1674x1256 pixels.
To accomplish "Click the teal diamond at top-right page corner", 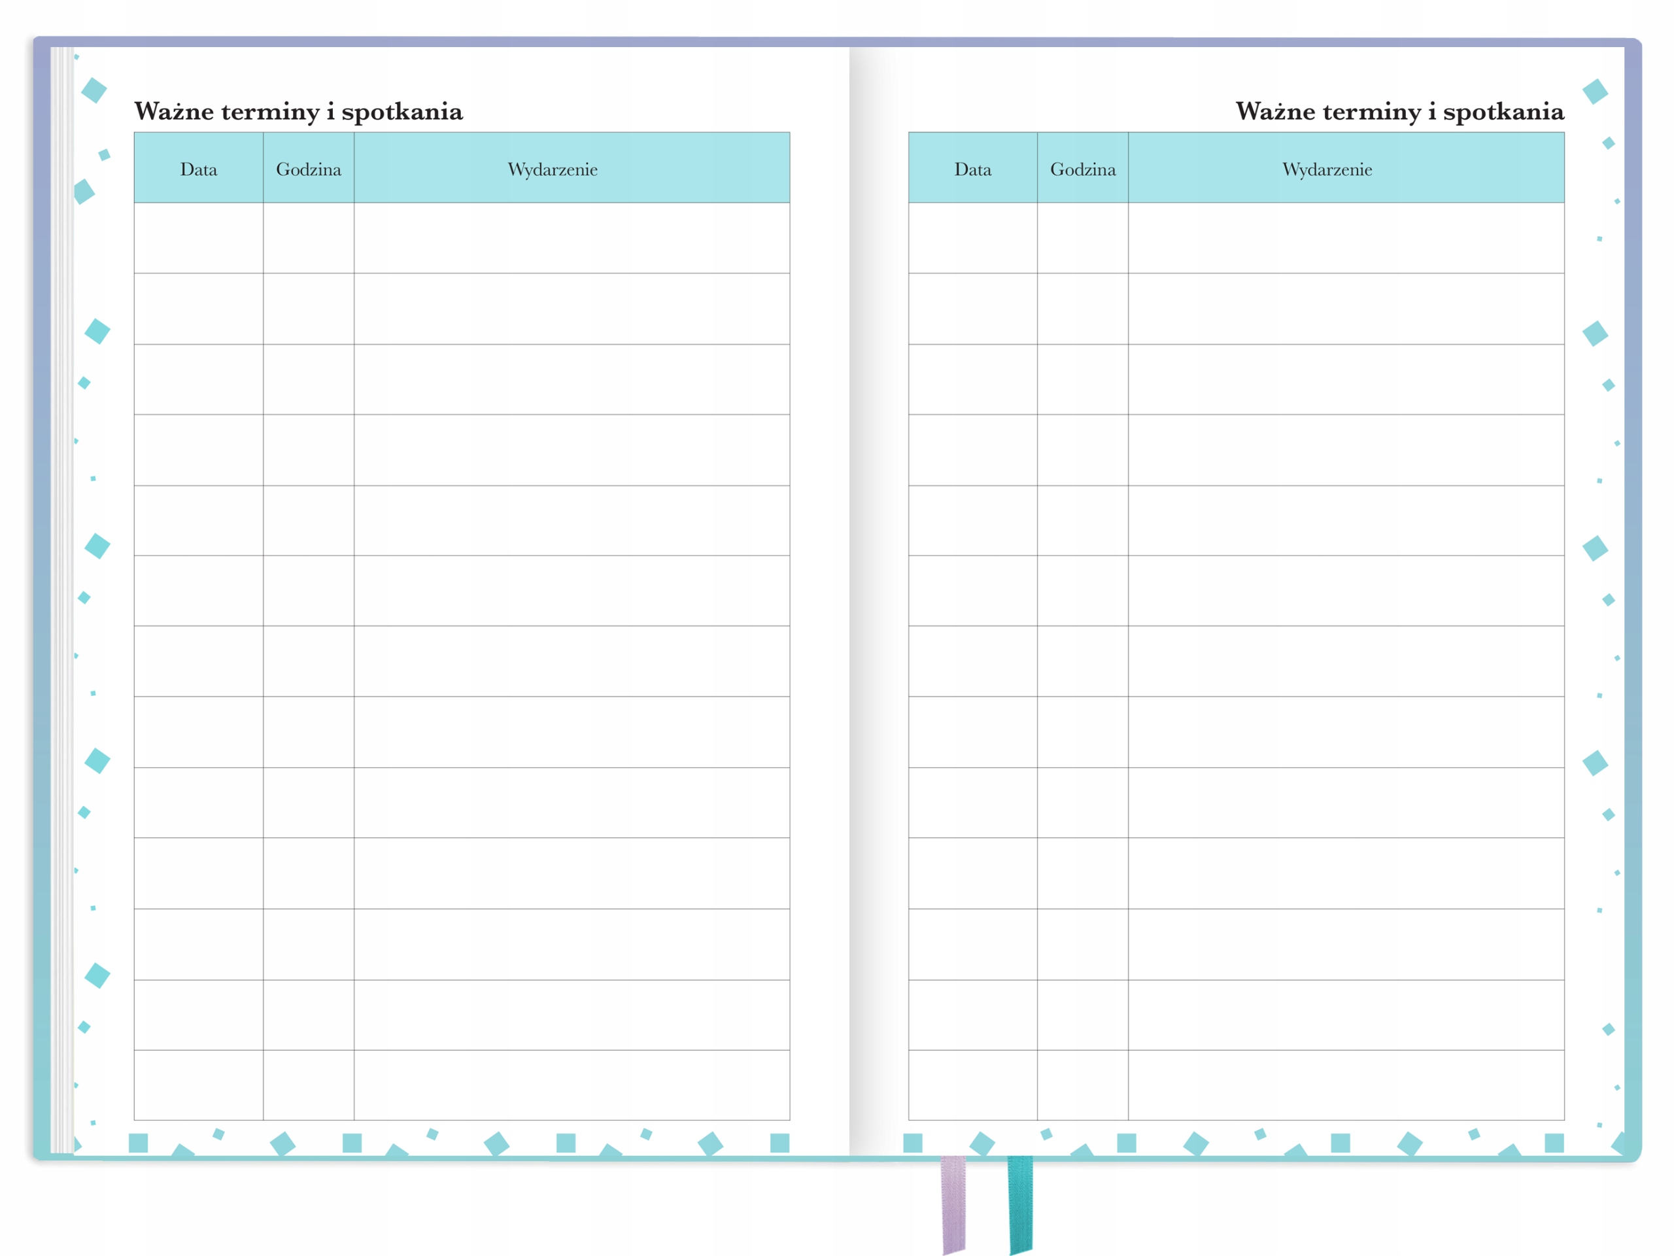I will 1594,92.
